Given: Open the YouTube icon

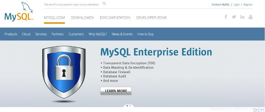Looking at the screenshot, I should [x=251, y=17].
